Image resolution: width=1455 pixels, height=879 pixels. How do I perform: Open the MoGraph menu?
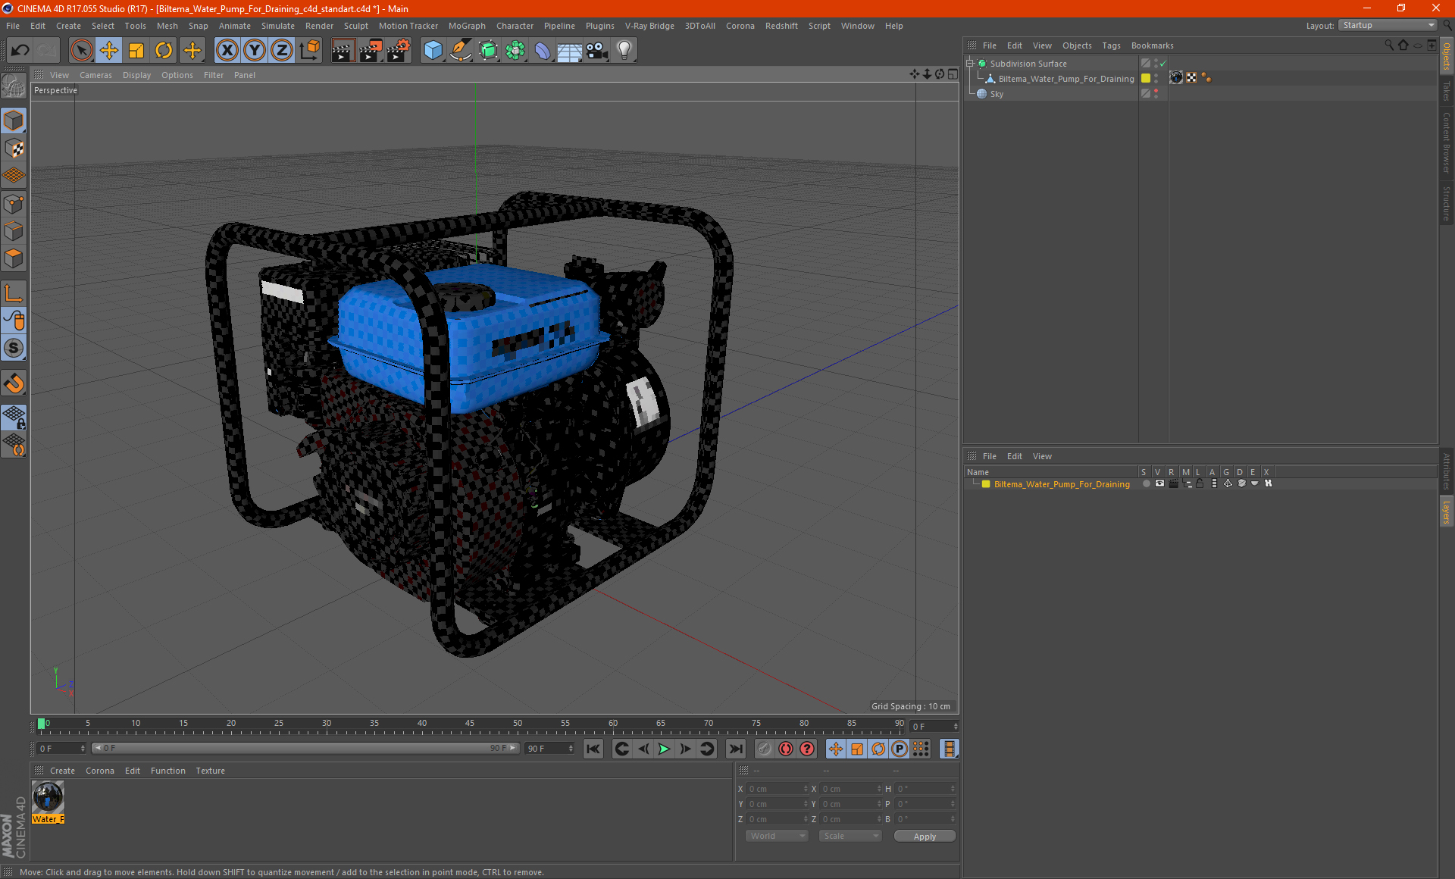466,26
